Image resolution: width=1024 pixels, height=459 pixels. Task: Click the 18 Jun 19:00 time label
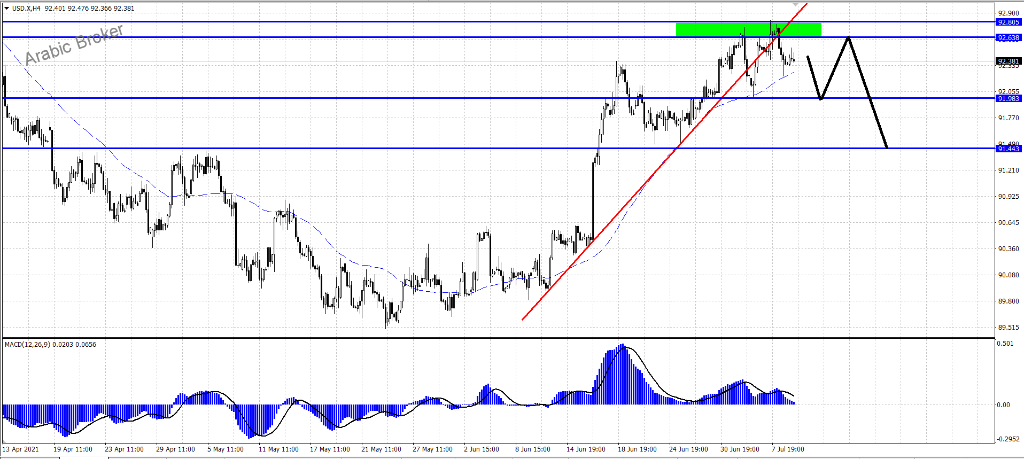click(x=637, y=449)
